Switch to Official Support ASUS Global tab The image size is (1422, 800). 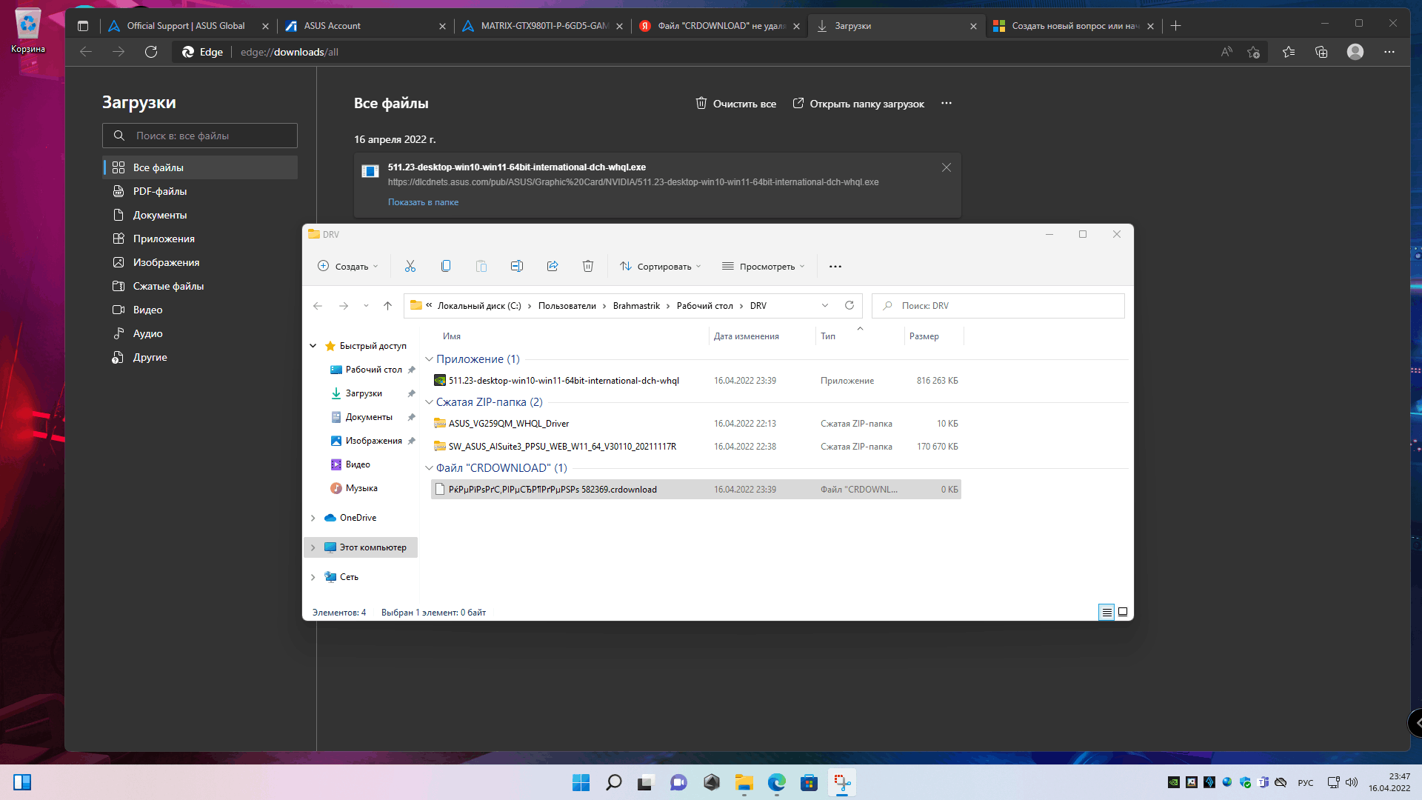tap(185, 26)
